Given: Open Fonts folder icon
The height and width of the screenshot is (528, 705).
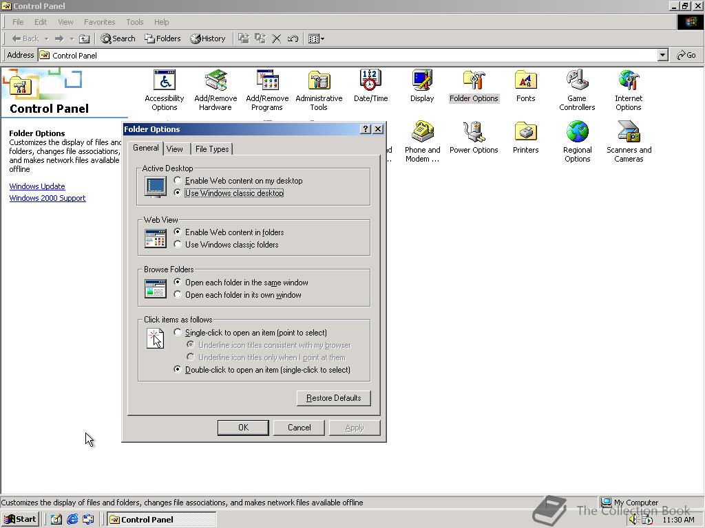Looking at the screenshot, I should [x=525, y=86].
